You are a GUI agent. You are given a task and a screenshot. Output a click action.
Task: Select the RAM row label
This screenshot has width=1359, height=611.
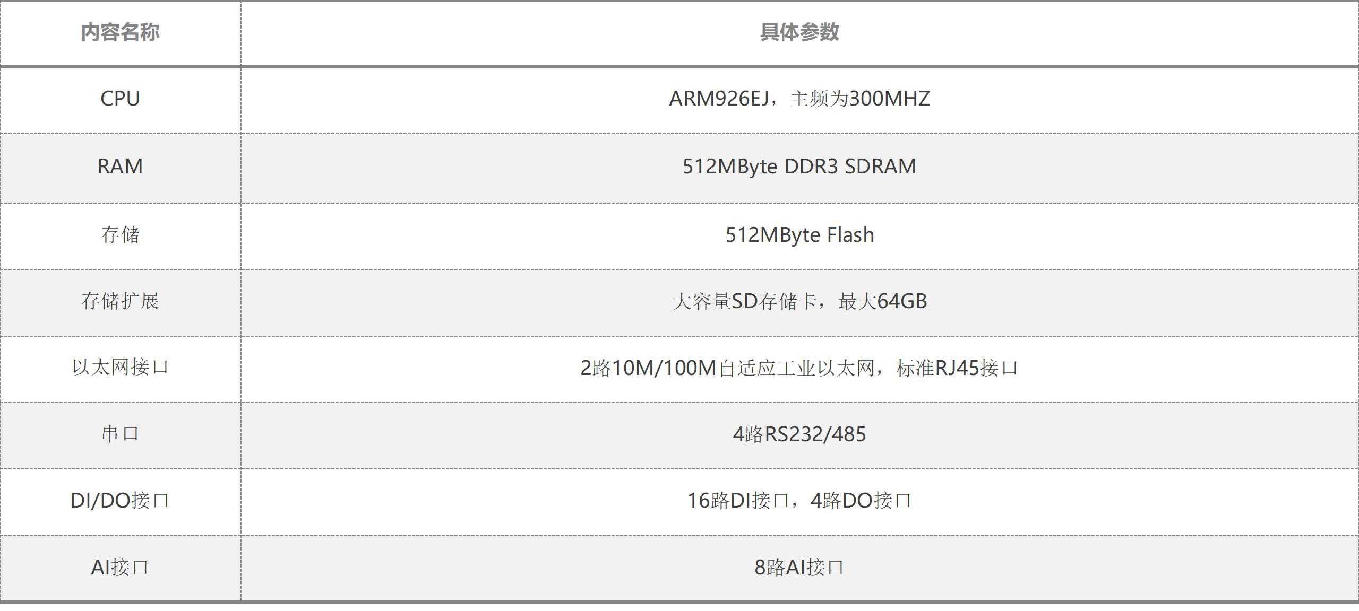coord(120,167)
